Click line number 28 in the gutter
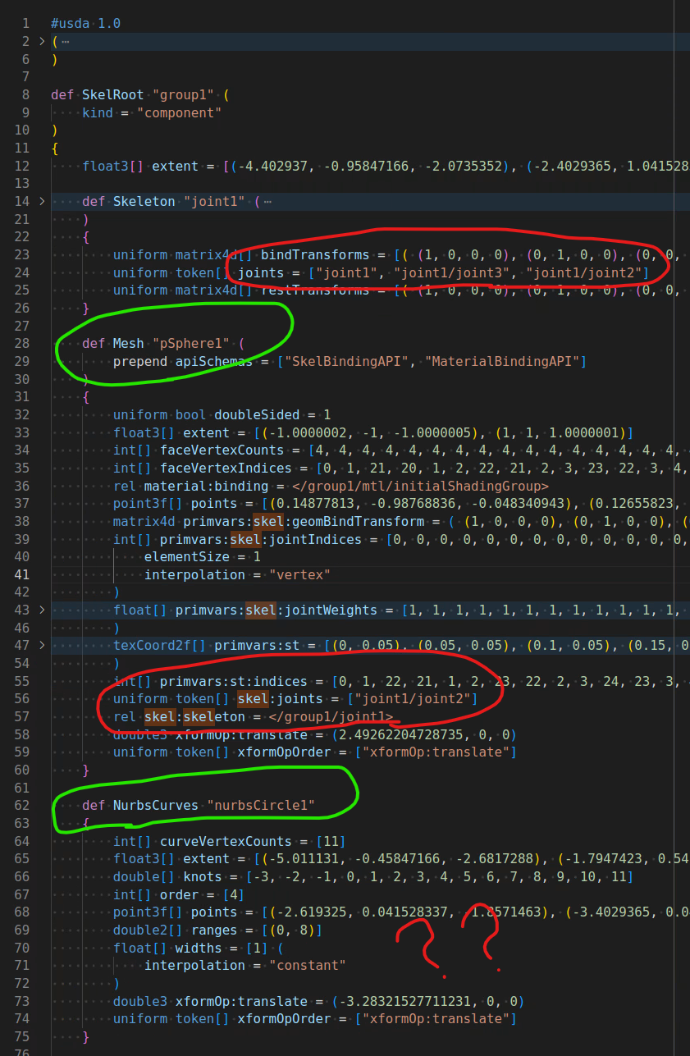Image resolution: width=690 pixels, height=1056 pixels. 22,343
